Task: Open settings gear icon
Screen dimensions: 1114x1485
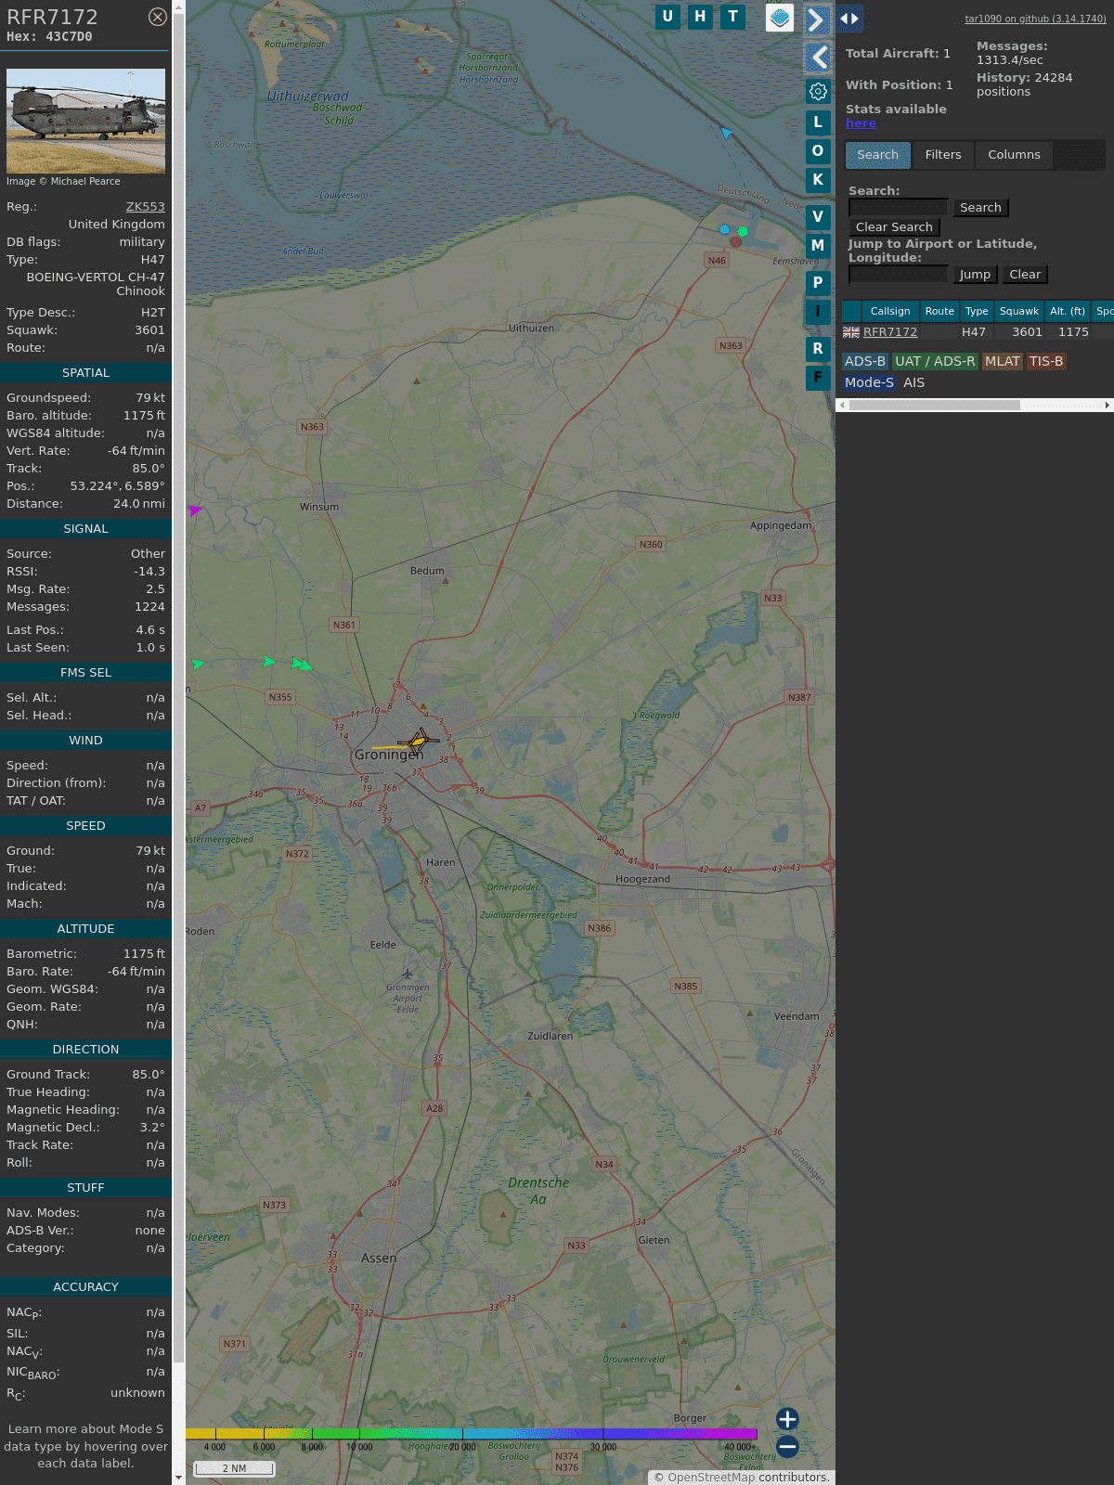Action: click(818, 91)
